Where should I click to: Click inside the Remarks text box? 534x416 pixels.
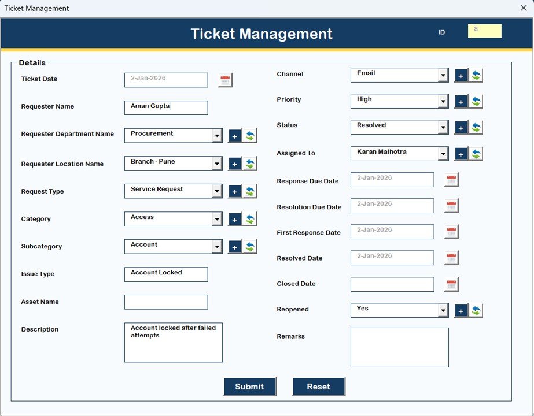tap(399, 347)
